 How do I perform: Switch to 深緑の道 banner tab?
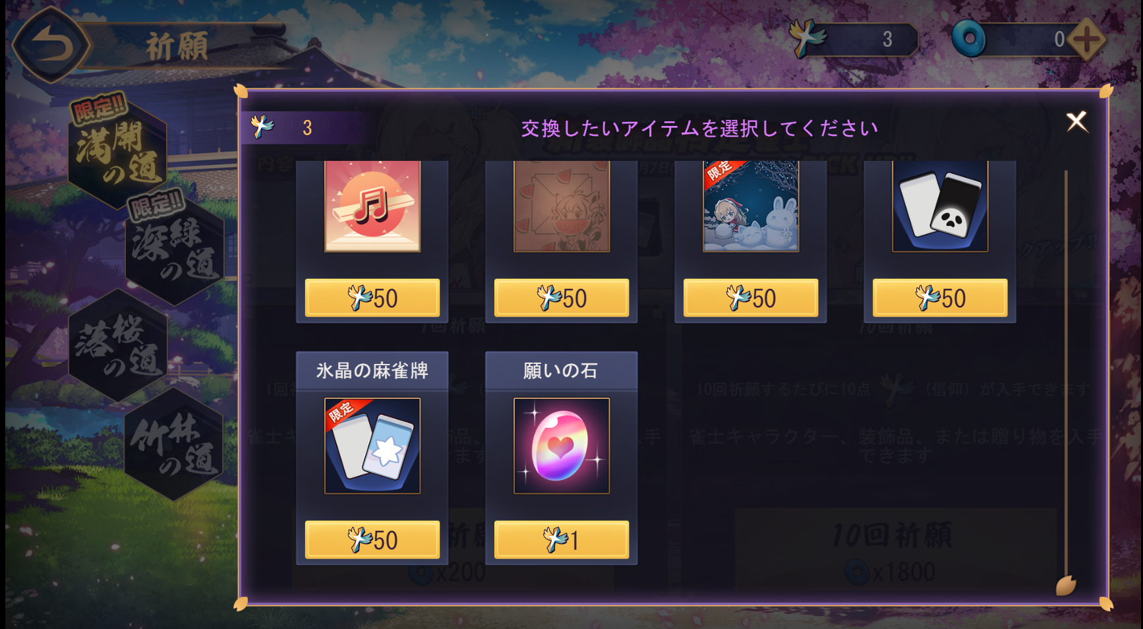[175, 249]
